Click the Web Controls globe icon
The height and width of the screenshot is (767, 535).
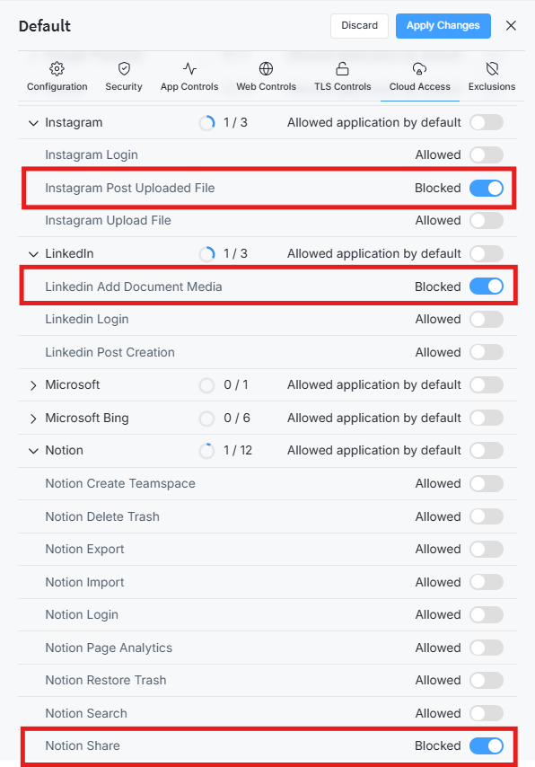(x=266, y=69)
